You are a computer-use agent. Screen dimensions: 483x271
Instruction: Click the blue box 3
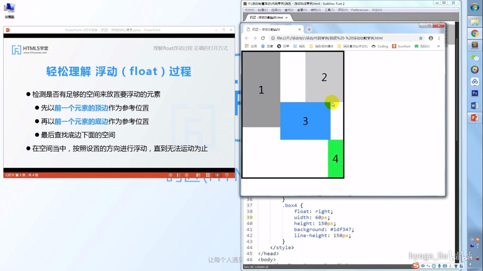coord(305,121)
